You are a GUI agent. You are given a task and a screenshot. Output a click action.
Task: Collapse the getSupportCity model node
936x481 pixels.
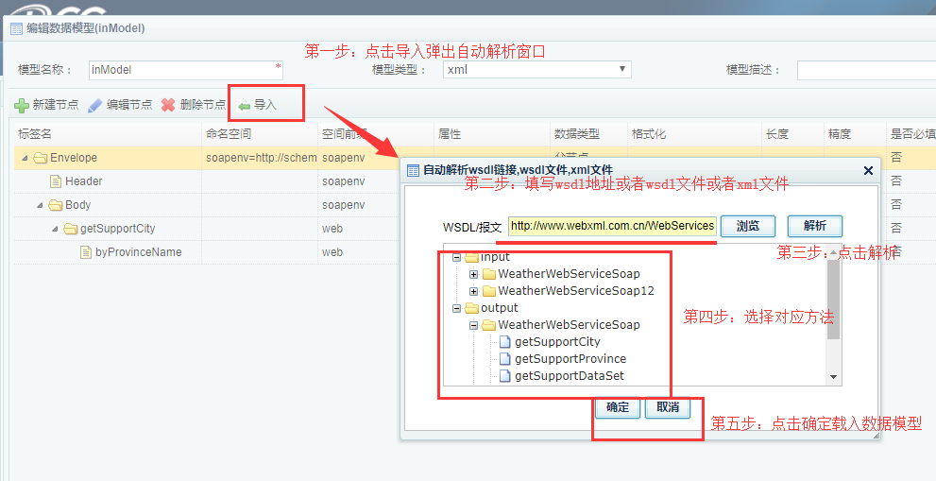point(55,229)
